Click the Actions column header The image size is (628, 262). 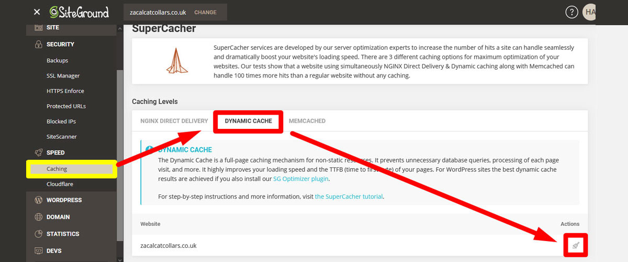tap(570, 224)
